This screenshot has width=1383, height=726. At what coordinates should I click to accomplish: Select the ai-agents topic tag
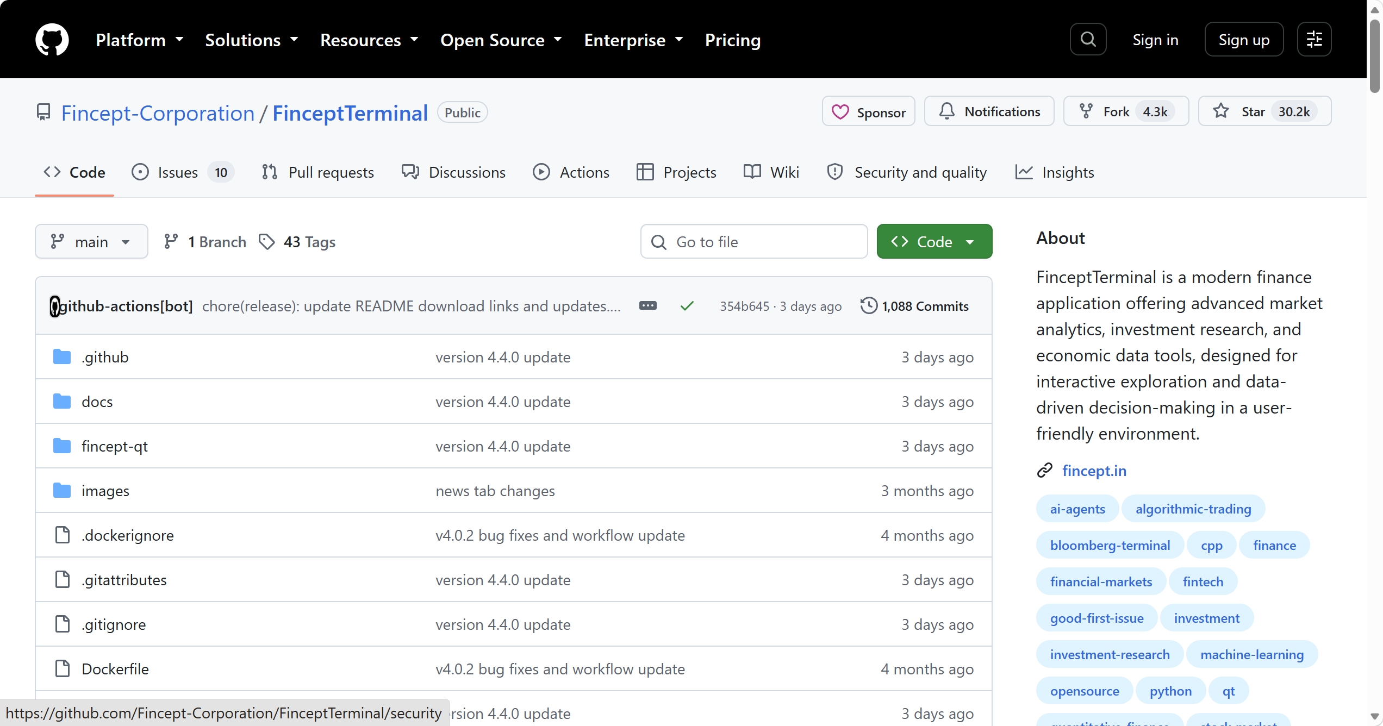tap(1077, 509)
